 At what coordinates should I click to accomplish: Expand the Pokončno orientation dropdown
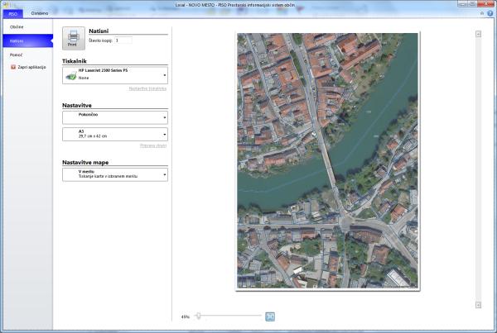(x=165, y=117)
